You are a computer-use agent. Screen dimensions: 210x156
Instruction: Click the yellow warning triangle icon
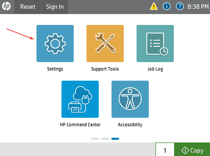coord(154,7)
